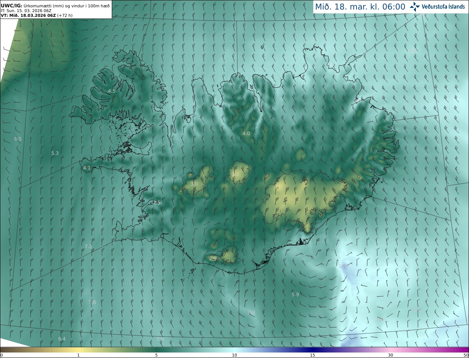The image size is (469, 358).
Task: Click the 5.3 value on the map
Action: [55, 153]
